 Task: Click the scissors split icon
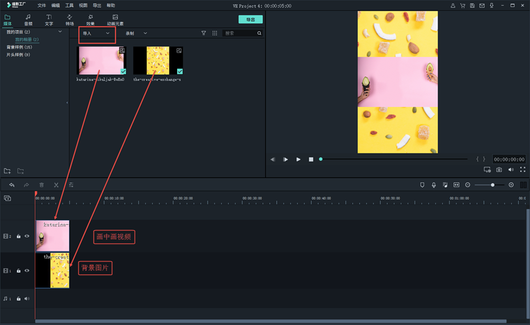click(x=56, y=185)
